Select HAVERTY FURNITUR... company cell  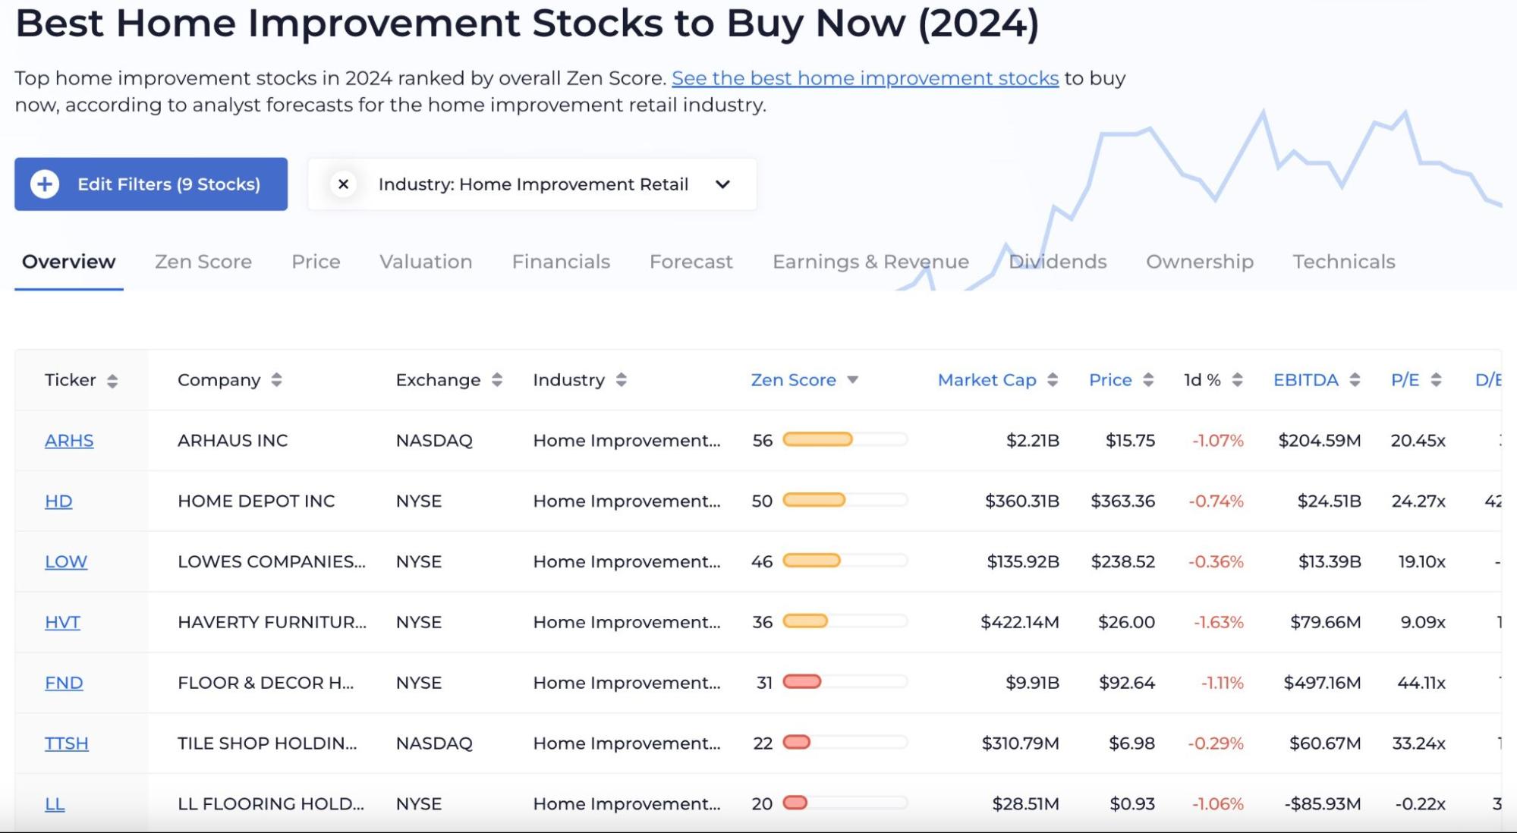(x=272, y=623)
